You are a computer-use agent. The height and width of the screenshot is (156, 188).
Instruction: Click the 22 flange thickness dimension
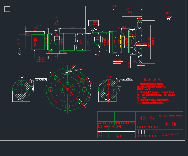139,18
